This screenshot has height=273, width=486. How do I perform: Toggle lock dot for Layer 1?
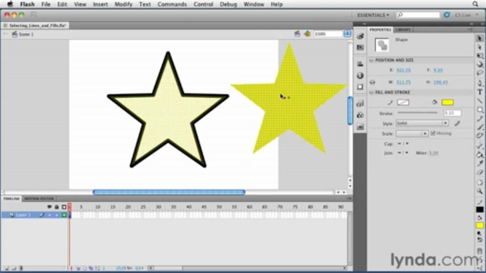click(57, 215)
